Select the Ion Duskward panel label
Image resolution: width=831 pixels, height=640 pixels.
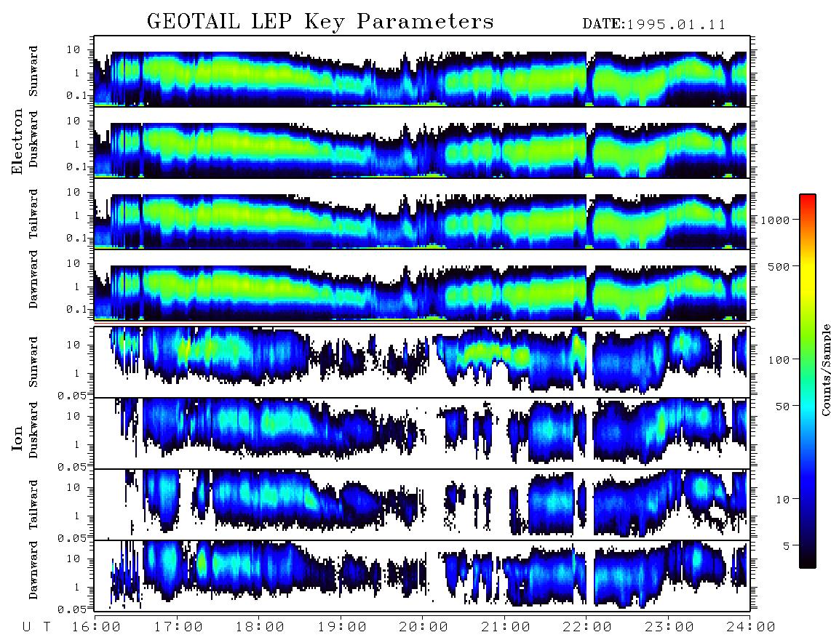click(x=33, y=430)
